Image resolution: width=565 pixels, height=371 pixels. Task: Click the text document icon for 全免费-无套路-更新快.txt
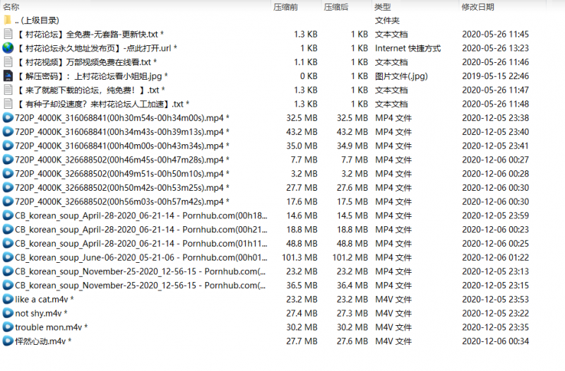(8, 34)
